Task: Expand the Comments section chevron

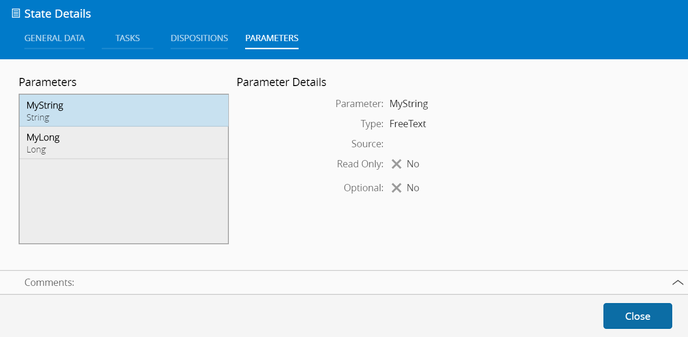Action: pos(677,283)
